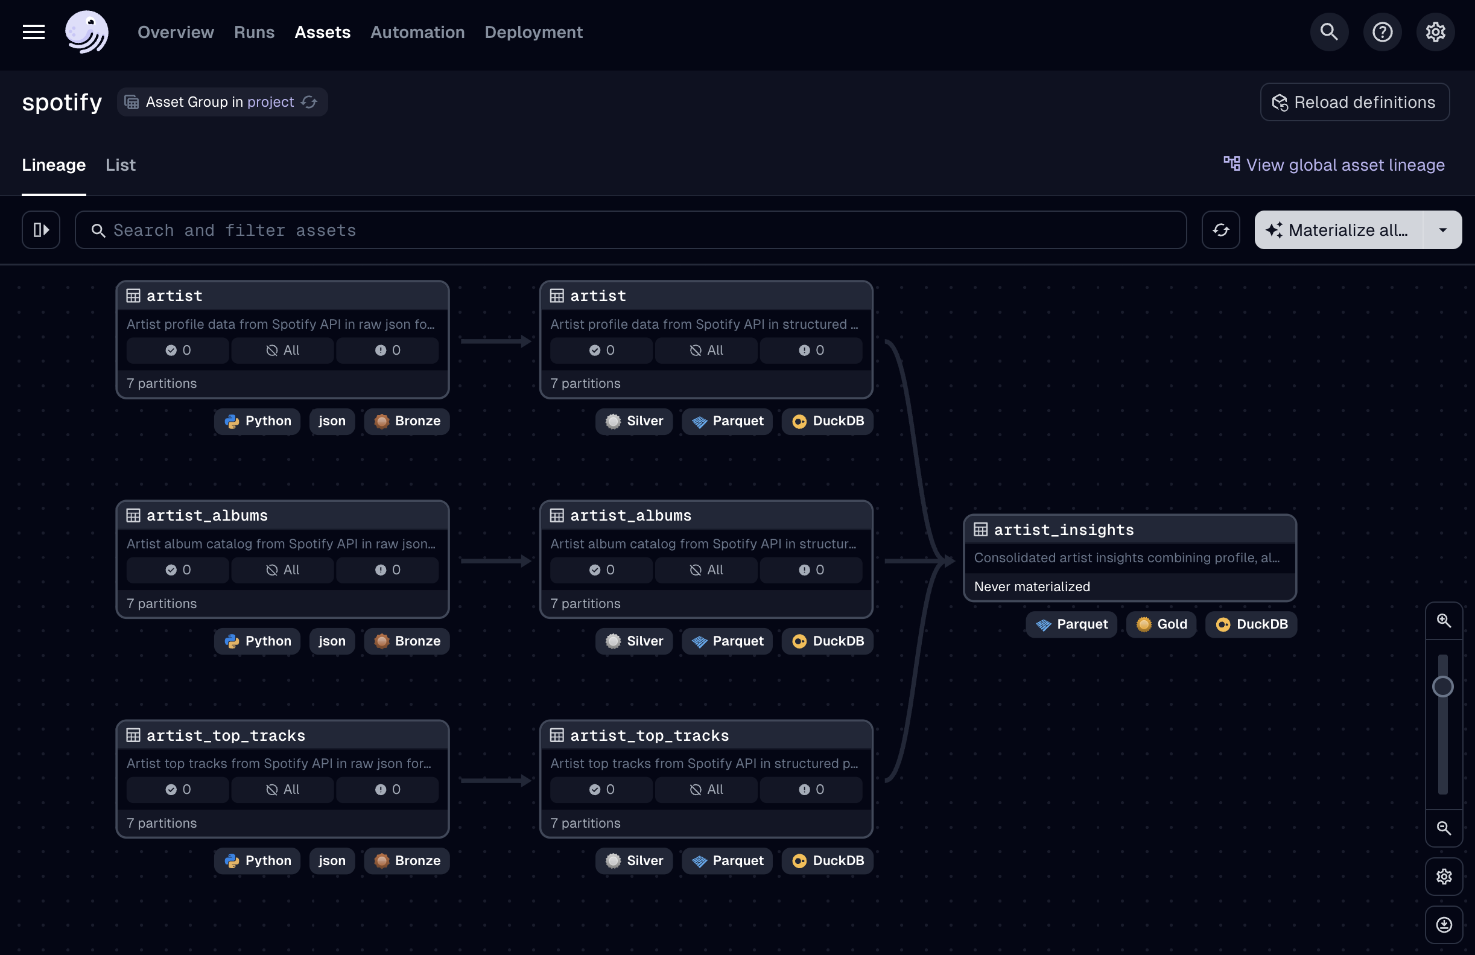
Task: Select the silver artist_top_tracks node title
Action: pos(650,735)
